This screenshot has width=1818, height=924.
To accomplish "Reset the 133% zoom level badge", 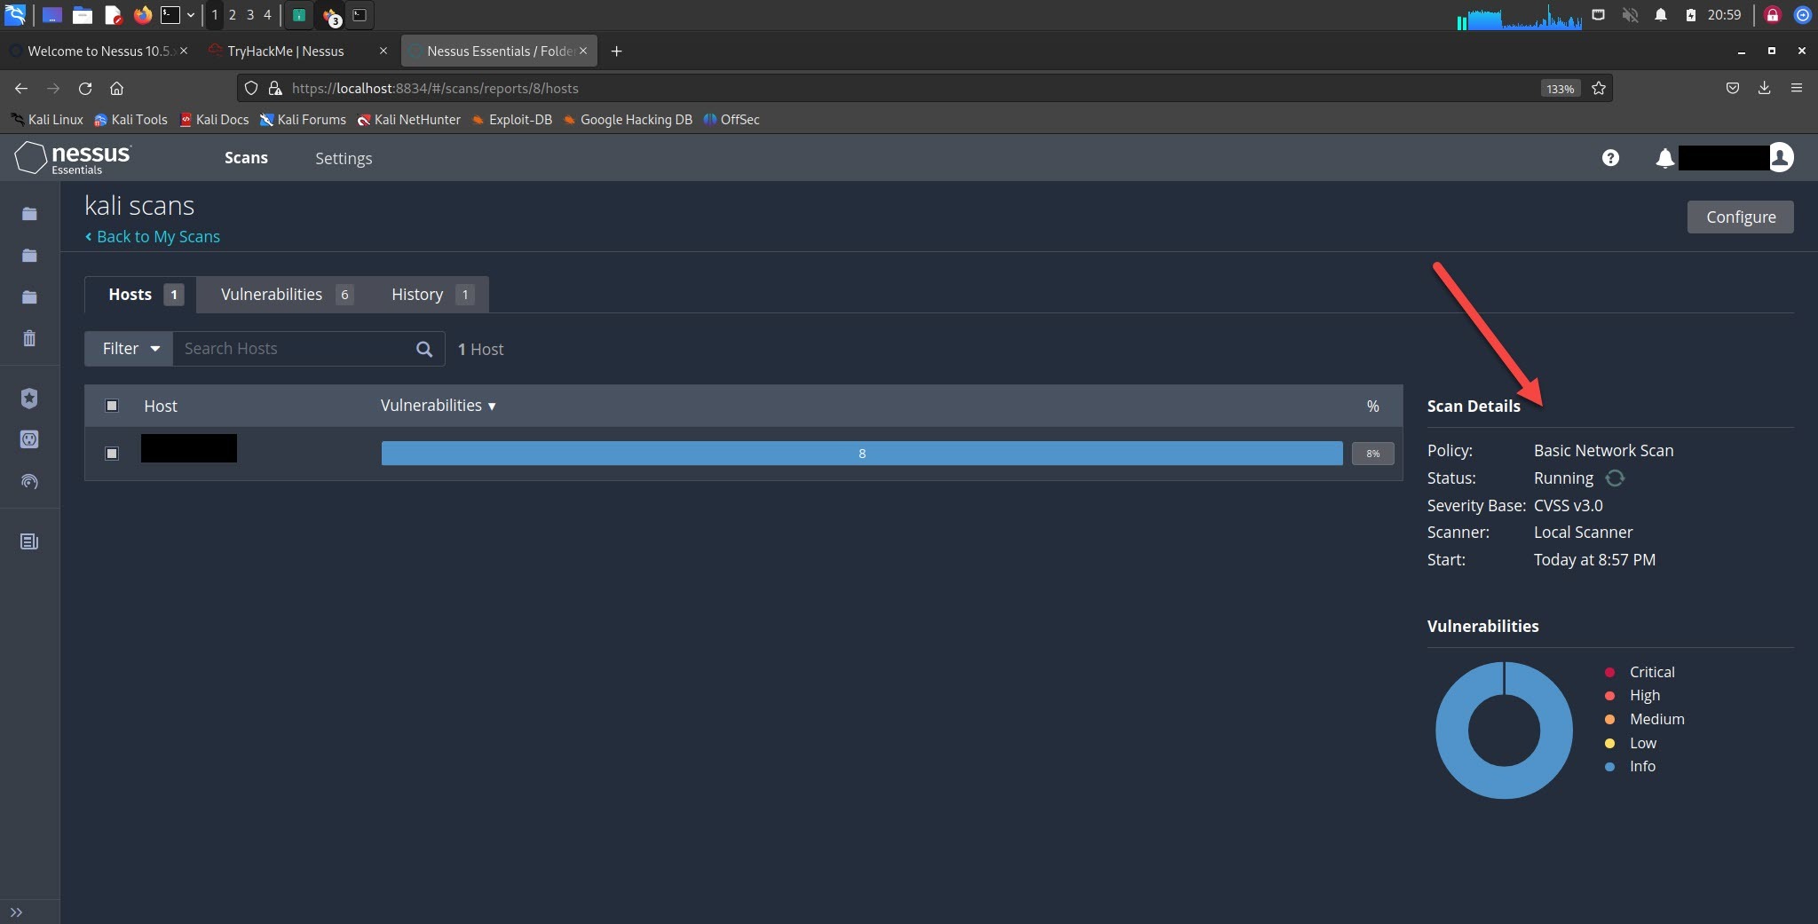I will click(1560, 89).
